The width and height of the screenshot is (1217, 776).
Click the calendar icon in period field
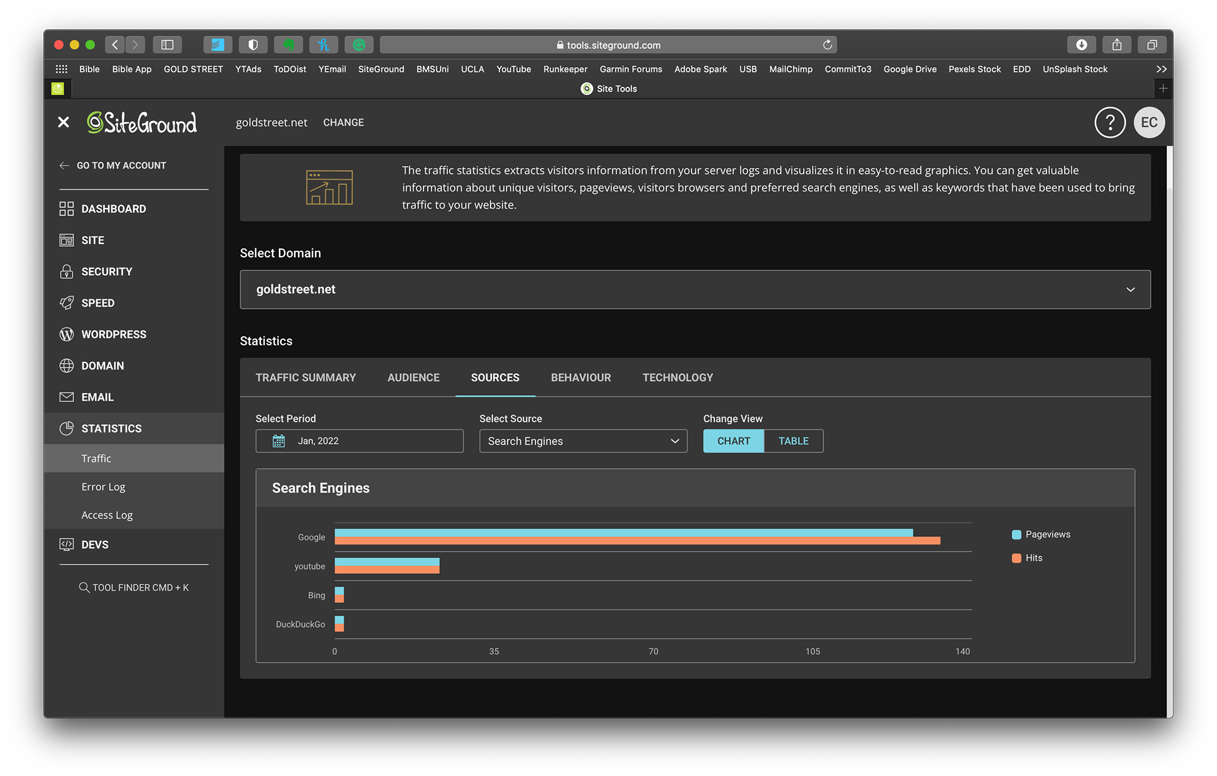pos(279,441)
